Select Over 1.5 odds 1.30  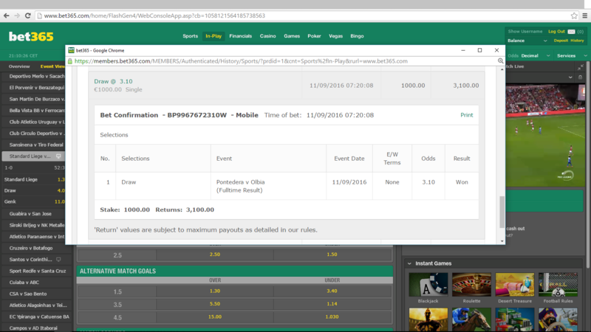pos(215,291)
